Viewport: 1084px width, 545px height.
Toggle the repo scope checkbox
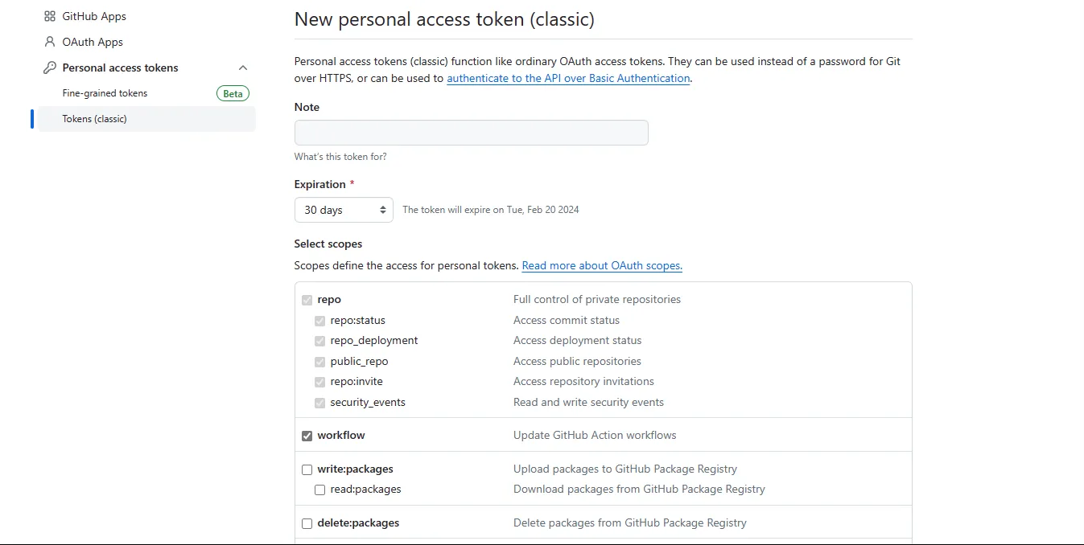click(x=307, y=300)
